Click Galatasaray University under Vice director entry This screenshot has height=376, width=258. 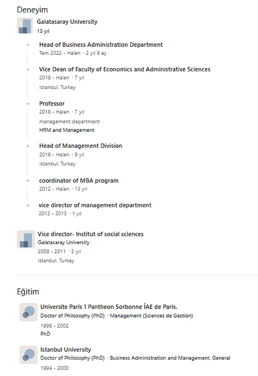pos(63,242)
